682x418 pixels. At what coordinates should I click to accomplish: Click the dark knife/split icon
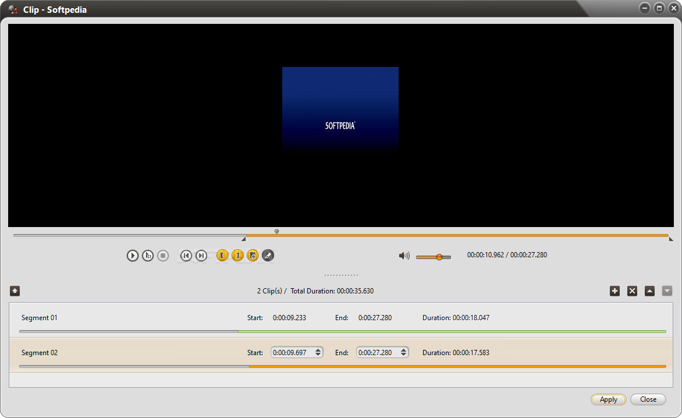click(x=268, y=256)
